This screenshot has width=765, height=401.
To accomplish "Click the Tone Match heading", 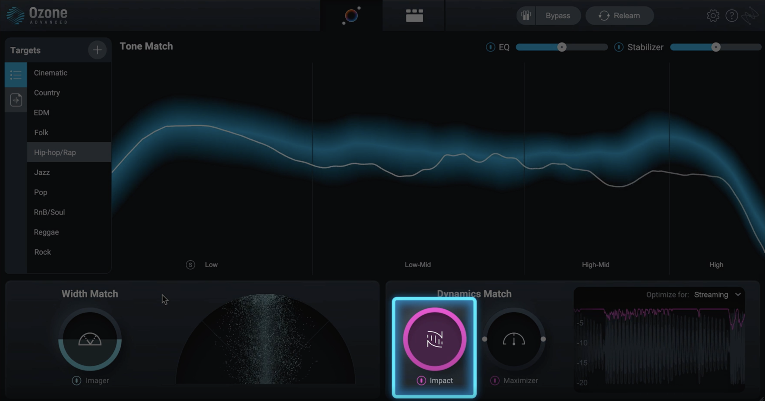I will [146, 46].
